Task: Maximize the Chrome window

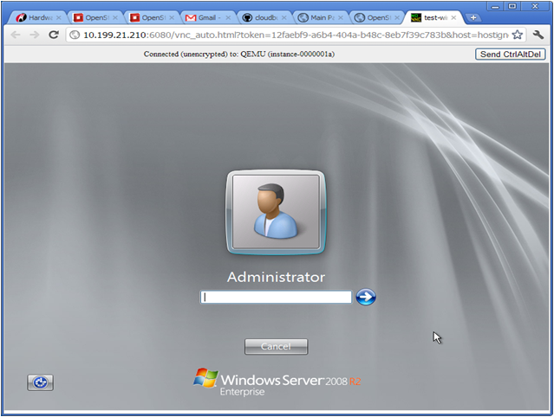Action: point(512,6)
